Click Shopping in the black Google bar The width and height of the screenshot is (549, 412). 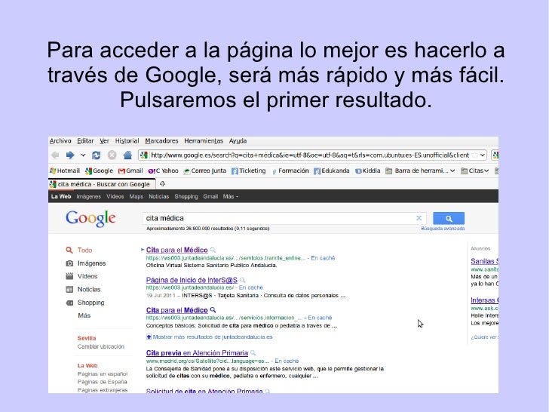[x=186, y=196]
